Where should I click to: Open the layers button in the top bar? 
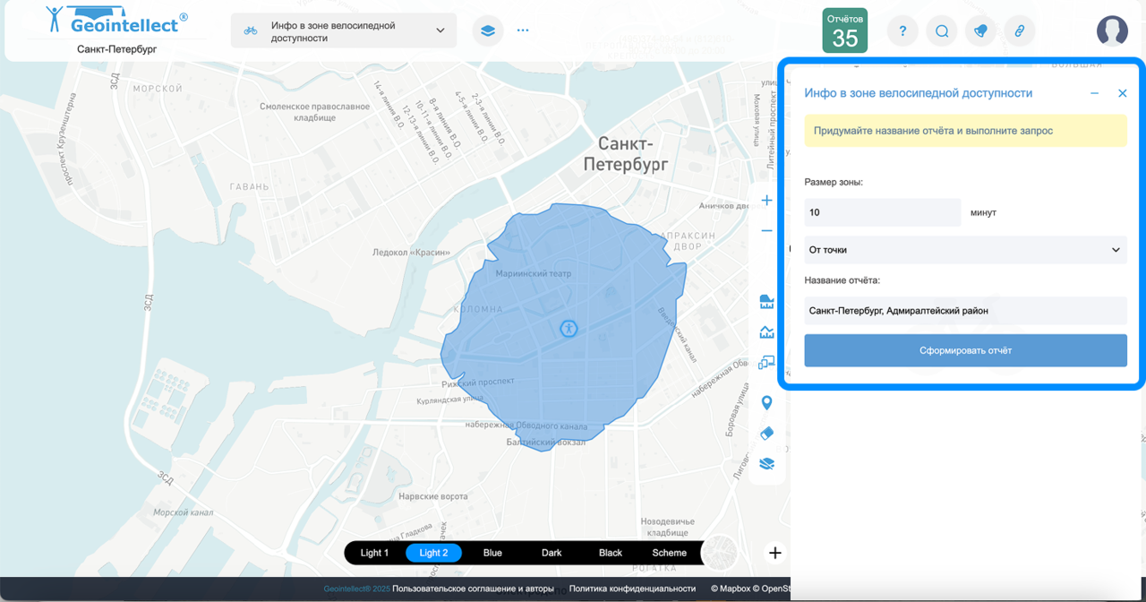487,30
